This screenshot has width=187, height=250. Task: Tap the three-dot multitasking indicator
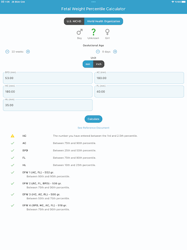[x=93, y=2]
